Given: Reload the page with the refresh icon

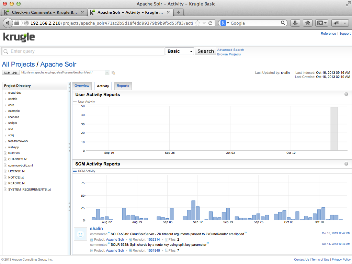Looking at the screenshot, I should pos(211,23).
